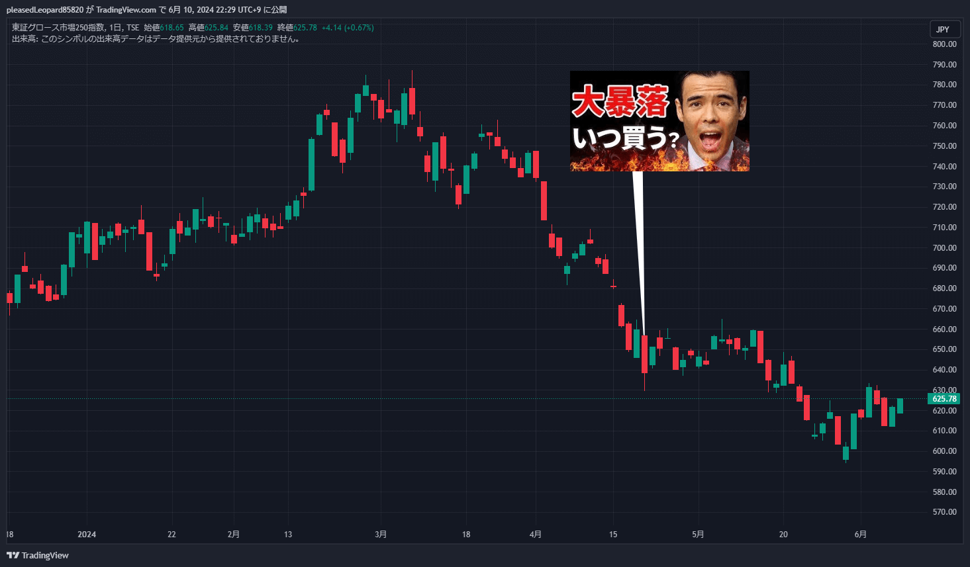
Task: Click the 2月 label on time axis
Action: (x=233, y=535)
